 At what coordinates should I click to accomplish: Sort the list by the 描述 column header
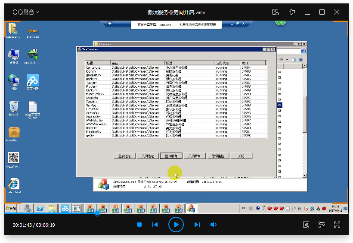click(x=190, y=63)
